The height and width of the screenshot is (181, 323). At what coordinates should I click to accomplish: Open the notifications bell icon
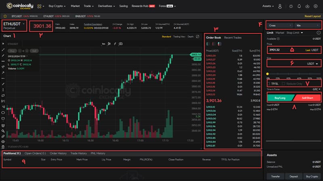(299, 6)
